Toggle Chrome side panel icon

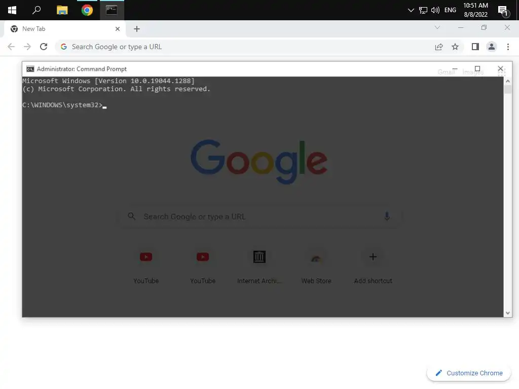point(475,47)
